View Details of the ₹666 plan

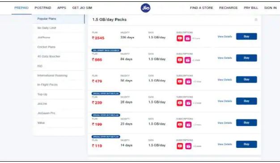[225, 58]
